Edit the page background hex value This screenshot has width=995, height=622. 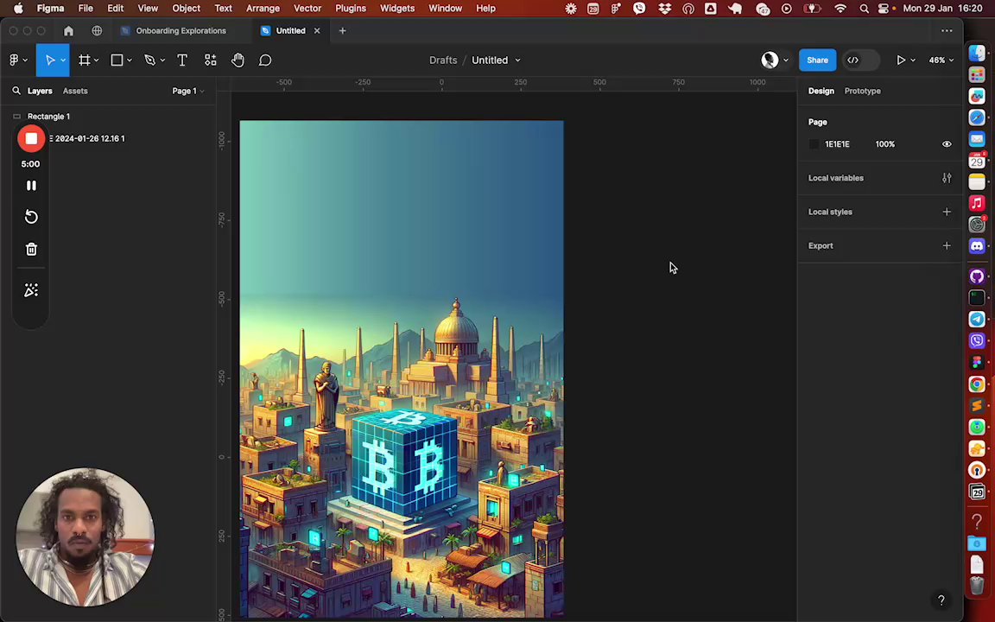837,144
